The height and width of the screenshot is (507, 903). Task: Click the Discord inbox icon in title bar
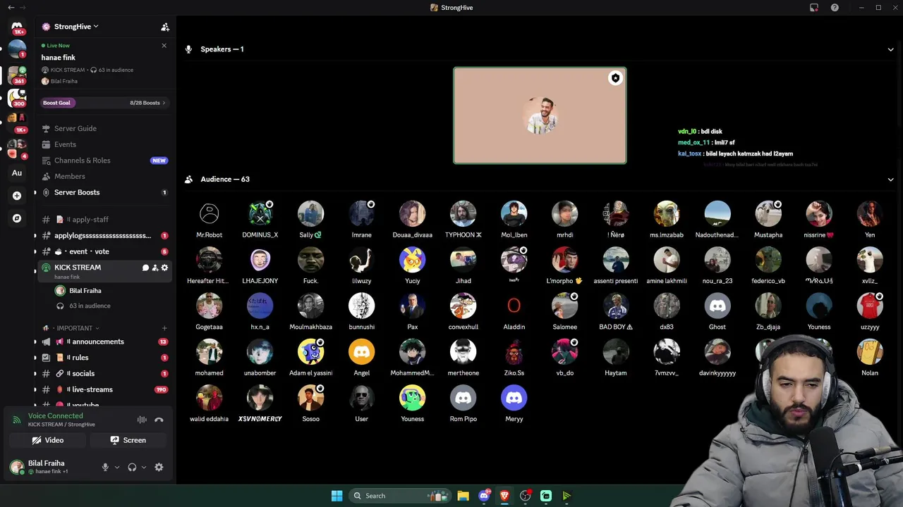(x=814, y=8)
